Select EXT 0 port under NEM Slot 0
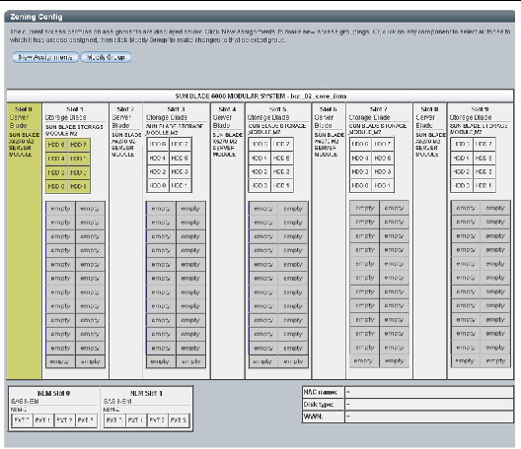 (22, 420)
